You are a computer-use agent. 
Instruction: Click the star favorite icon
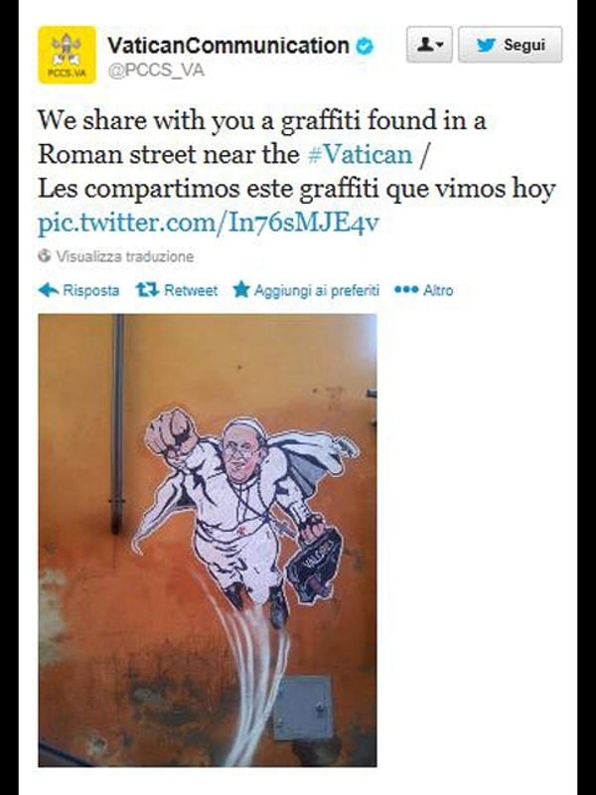pos(241,290)
